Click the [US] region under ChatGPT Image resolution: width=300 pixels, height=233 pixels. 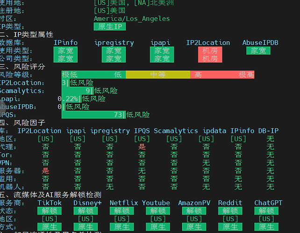266,219
